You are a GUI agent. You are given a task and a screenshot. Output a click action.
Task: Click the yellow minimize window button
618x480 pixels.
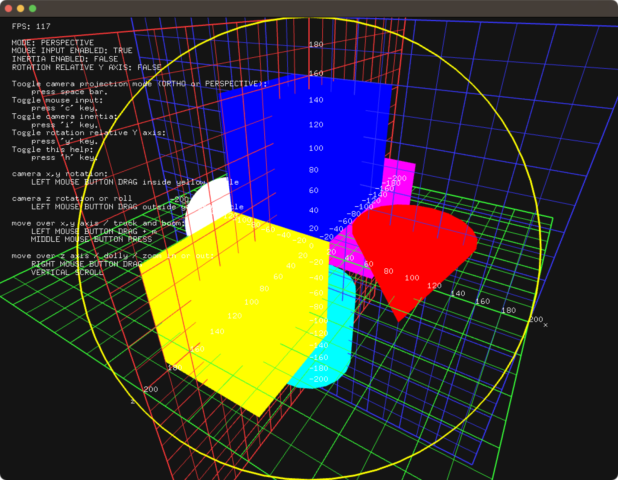(x=21, y=8)
